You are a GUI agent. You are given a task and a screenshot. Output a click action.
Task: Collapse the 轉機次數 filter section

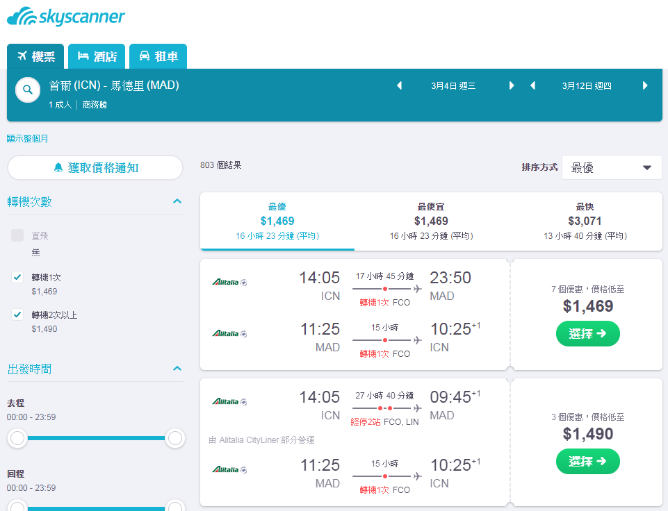177,201
